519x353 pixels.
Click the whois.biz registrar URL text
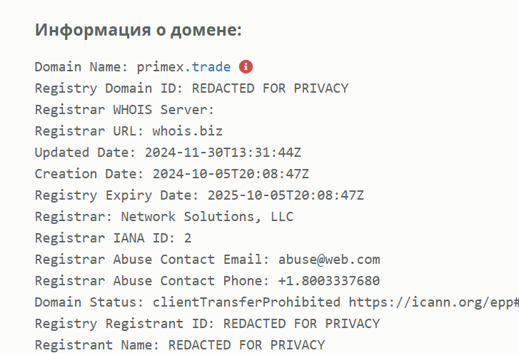pyautogui.click(x=187, y=131)
